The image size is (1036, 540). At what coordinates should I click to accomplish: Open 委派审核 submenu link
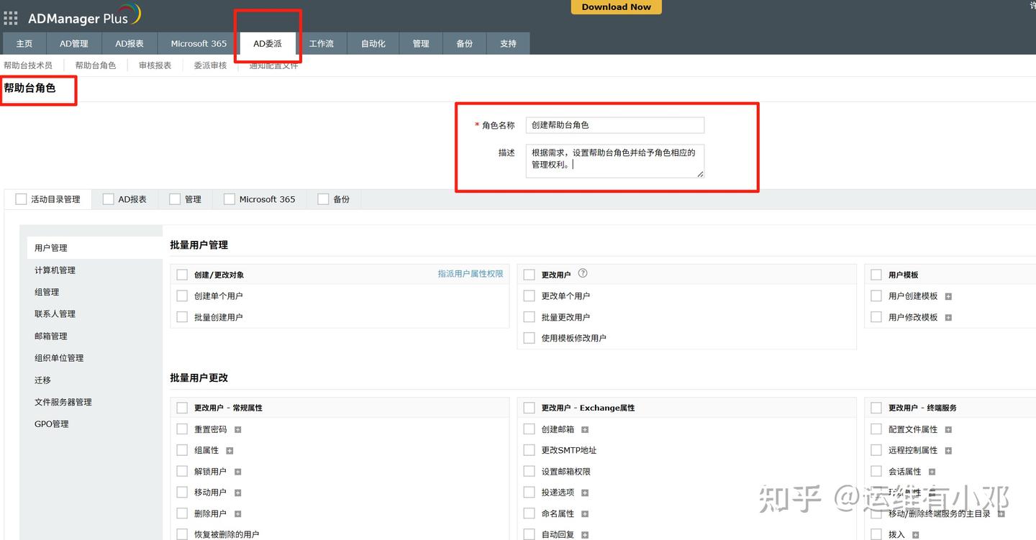click(x=210, y=65)
